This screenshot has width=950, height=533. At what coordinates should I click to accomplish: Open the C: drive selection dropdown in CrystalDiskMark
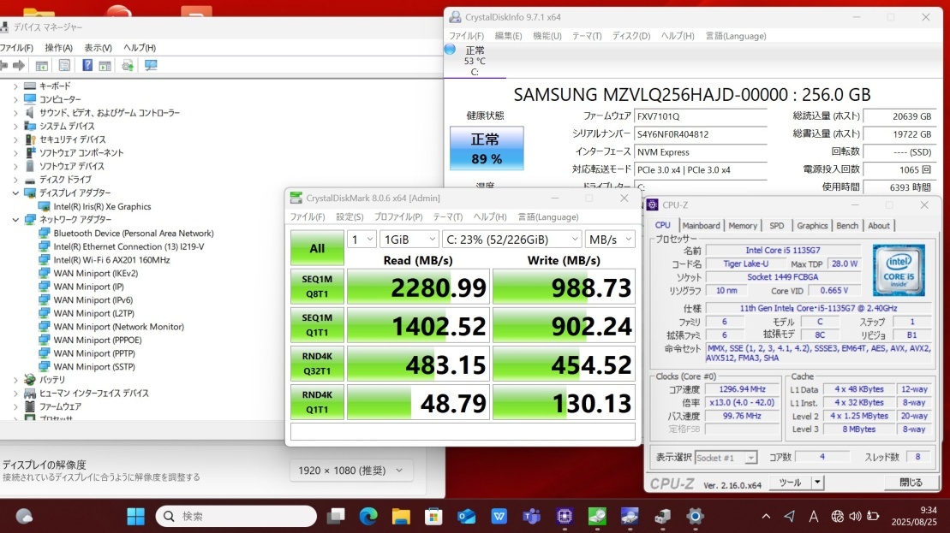[511, 240]
